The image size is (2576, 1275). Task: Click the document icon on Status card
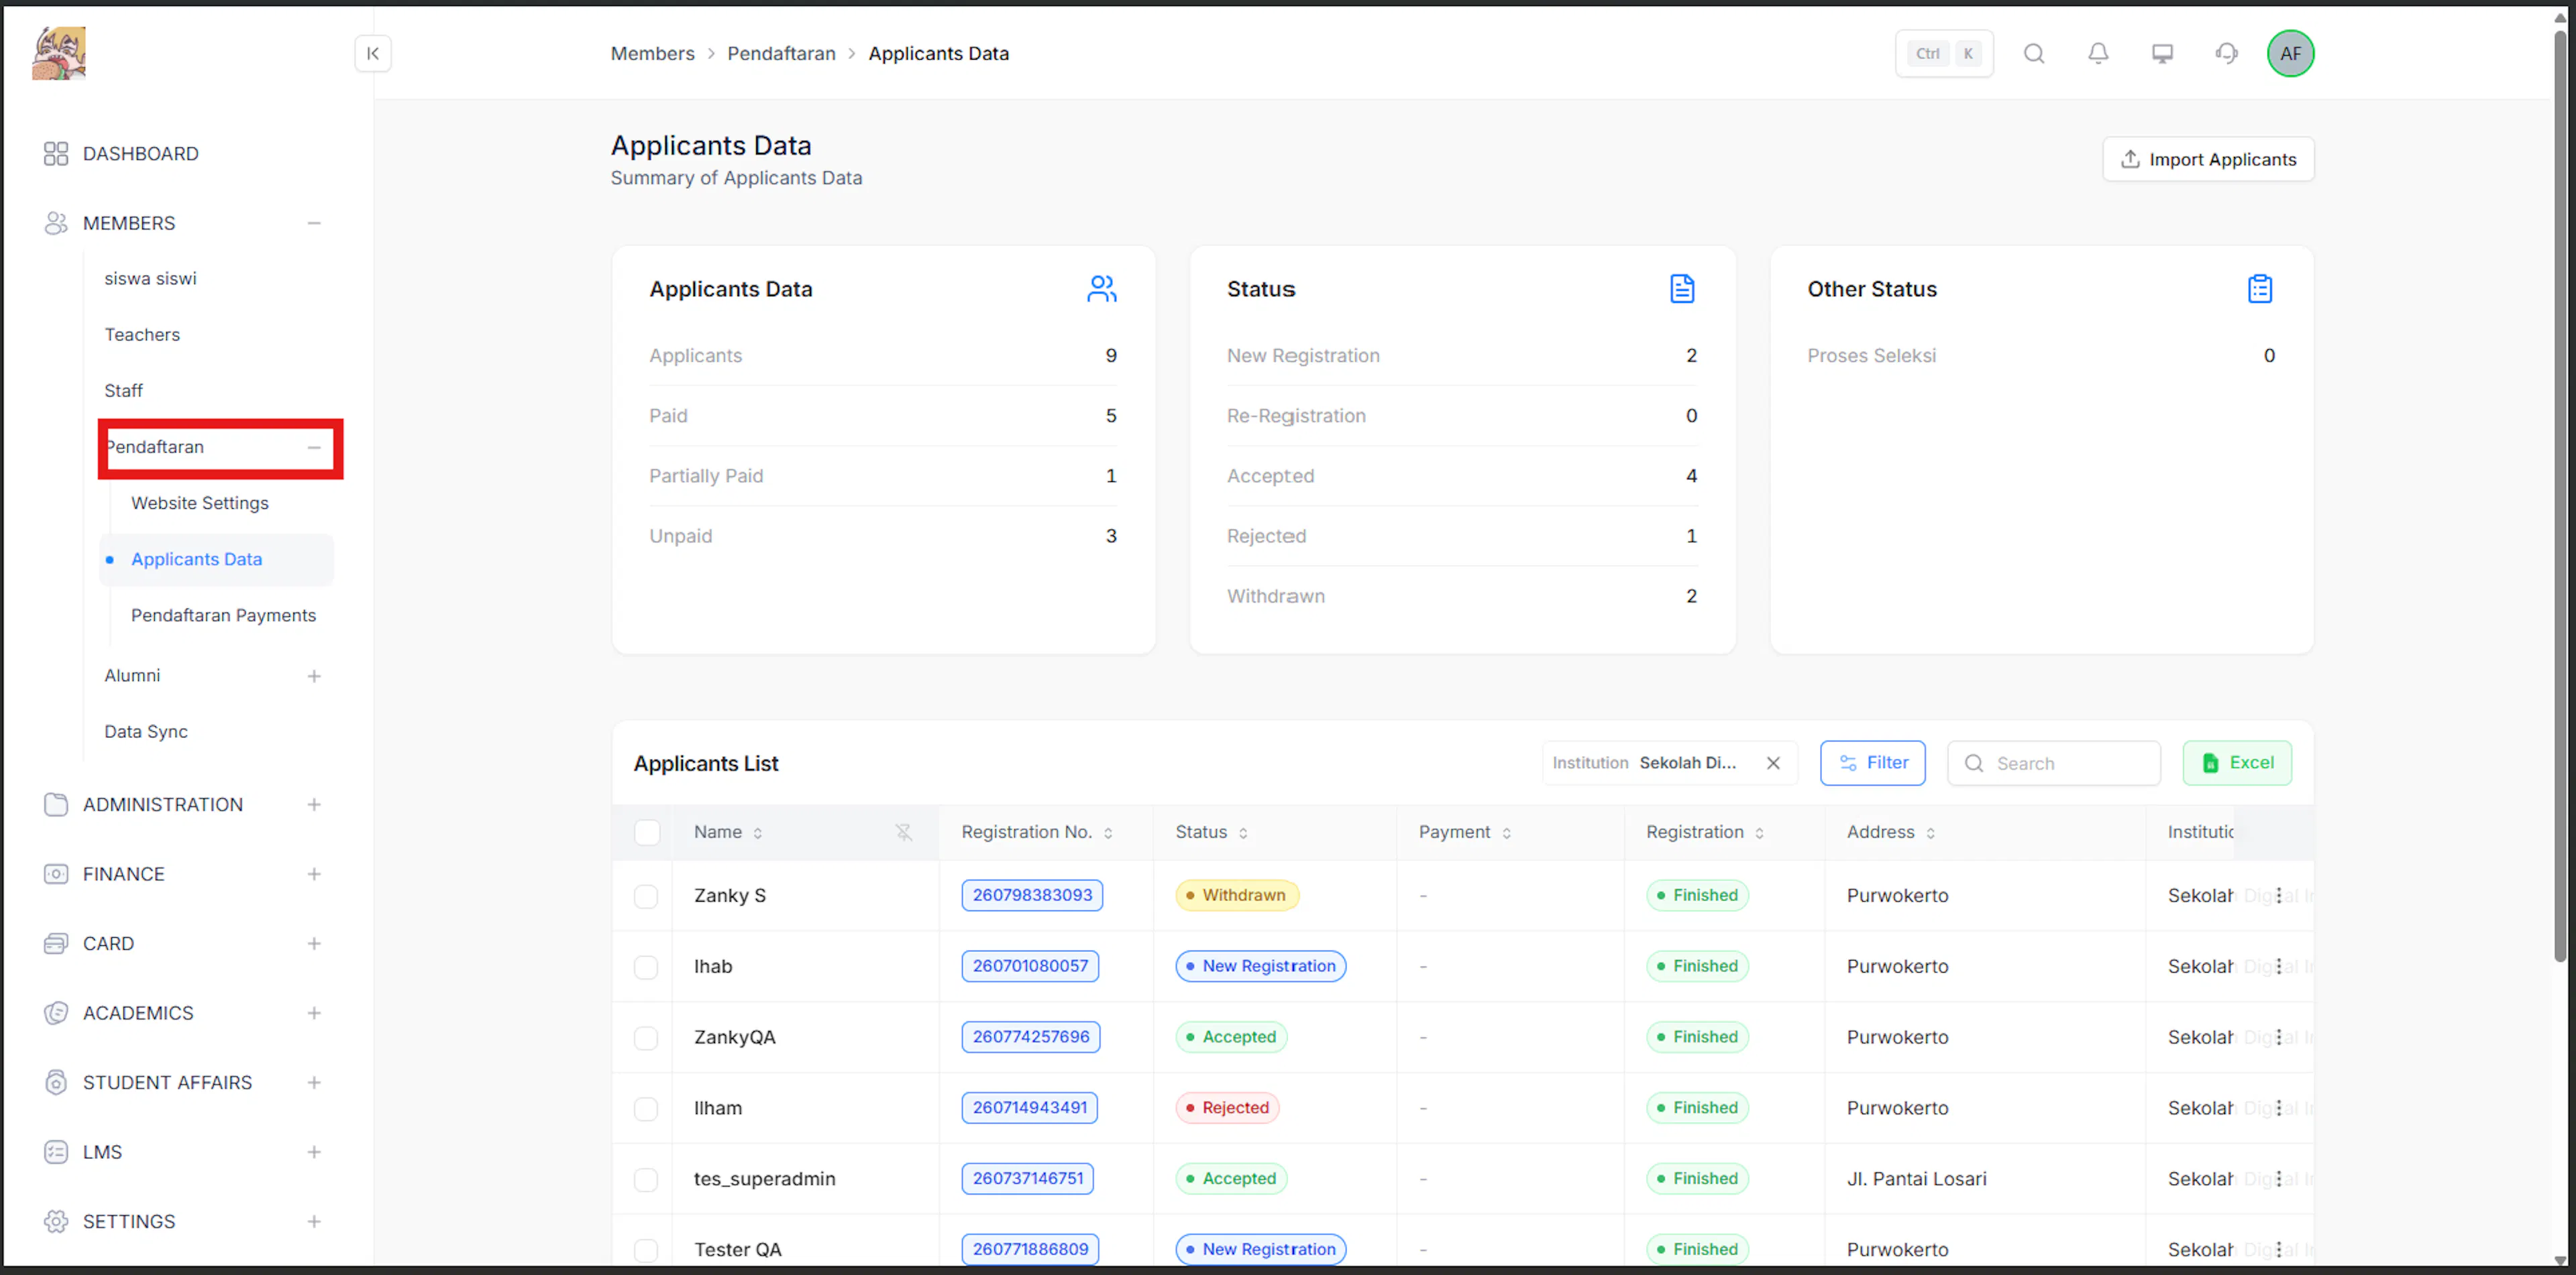point(1682,289)
